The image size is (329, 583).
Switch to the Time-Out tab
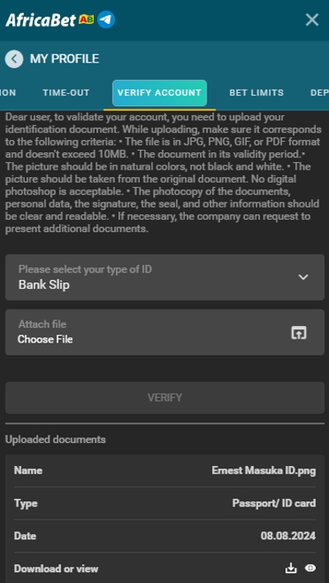click(66, 92)
